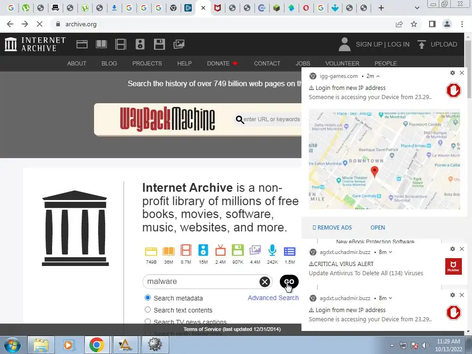This screenshot has width=472, height=354.
Task: Open the Software floppy-disk icon in header
Action: pos(159,44)
